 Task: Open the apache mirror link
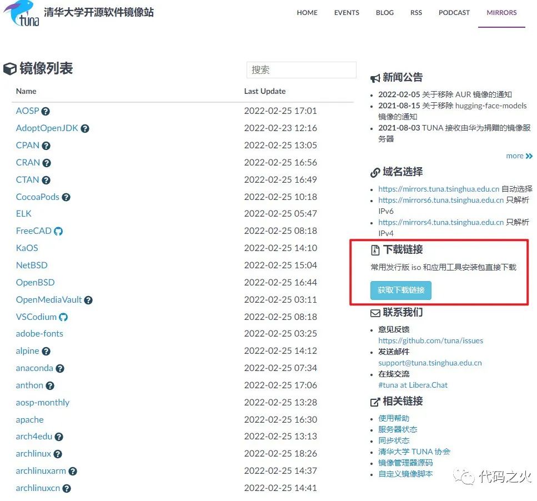click(29, 420)
